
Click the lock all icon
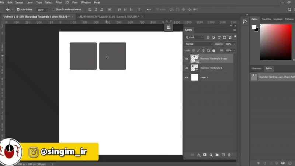[x=214, y=50]
